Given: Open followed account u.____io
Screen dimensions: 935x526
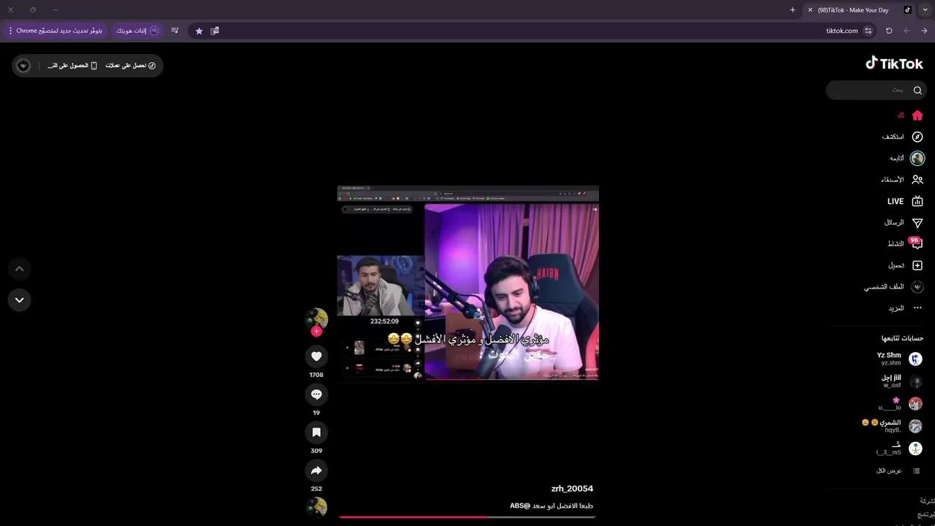Looking at the screenshot, I should coord(900,404).
